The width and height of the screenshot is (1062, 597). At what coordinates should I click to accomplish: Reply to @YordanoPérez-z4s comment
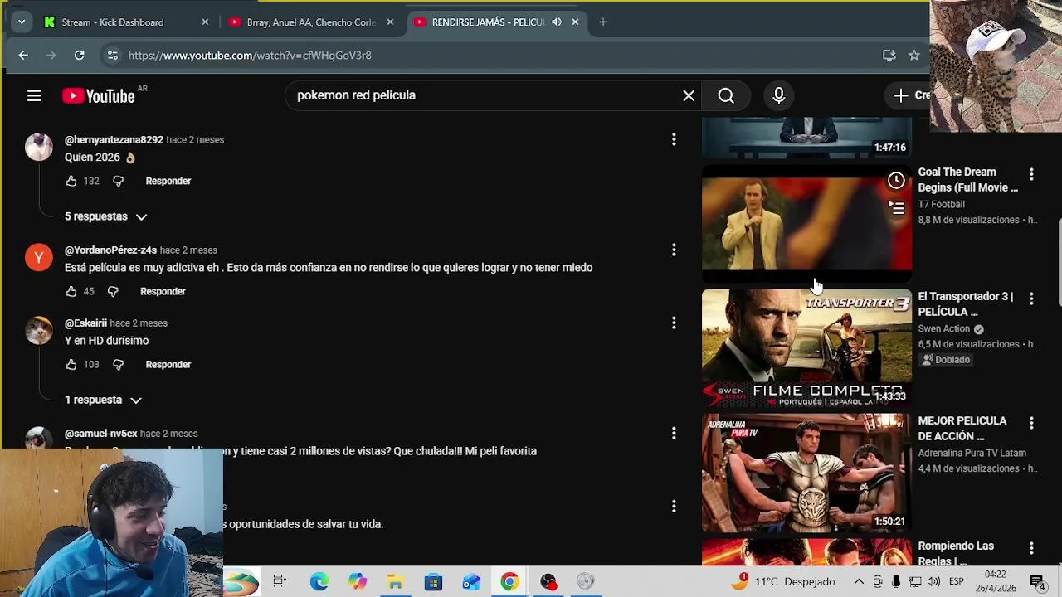click(163, 291)
